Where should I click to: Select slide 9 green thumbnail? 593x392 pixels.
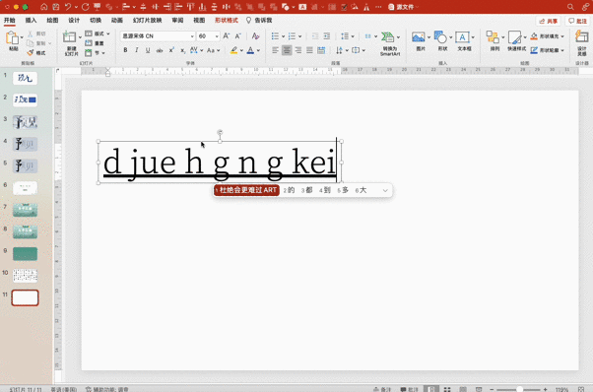point(25,254)
